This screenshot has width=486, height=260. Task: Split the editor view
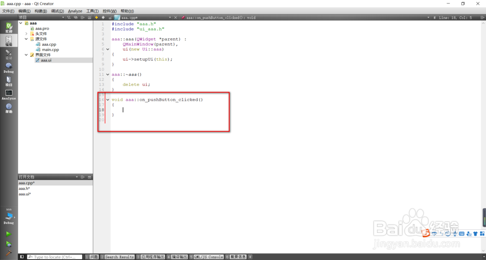482,17
